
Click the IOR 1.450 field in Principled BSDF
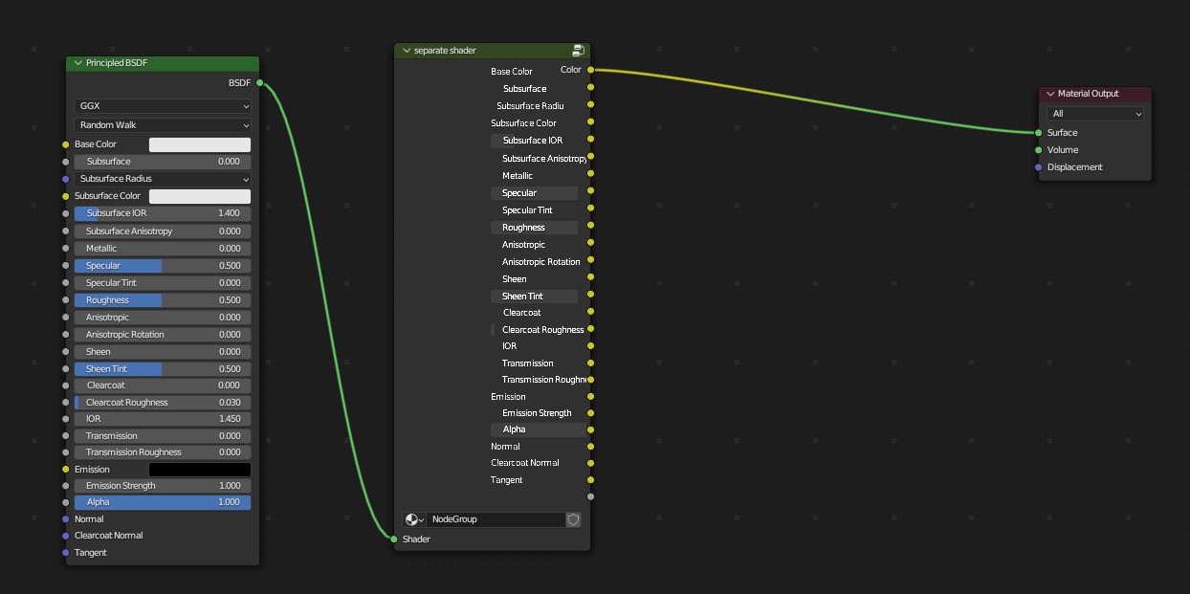point(163,419)
